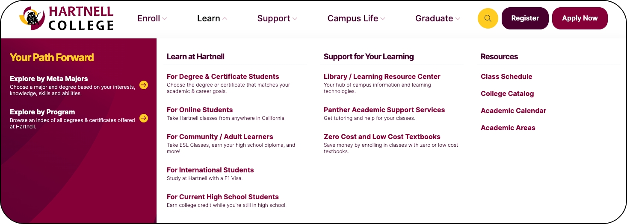Open the Graduate menu
The height and width of the screenshot is (224, 627).
pyautogui.click(x=437, y=18)
